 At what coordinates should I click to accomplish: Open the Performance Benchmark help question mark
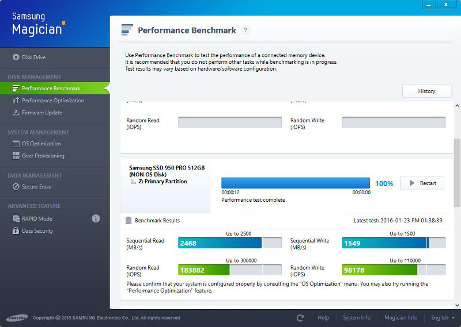point(245,30)
